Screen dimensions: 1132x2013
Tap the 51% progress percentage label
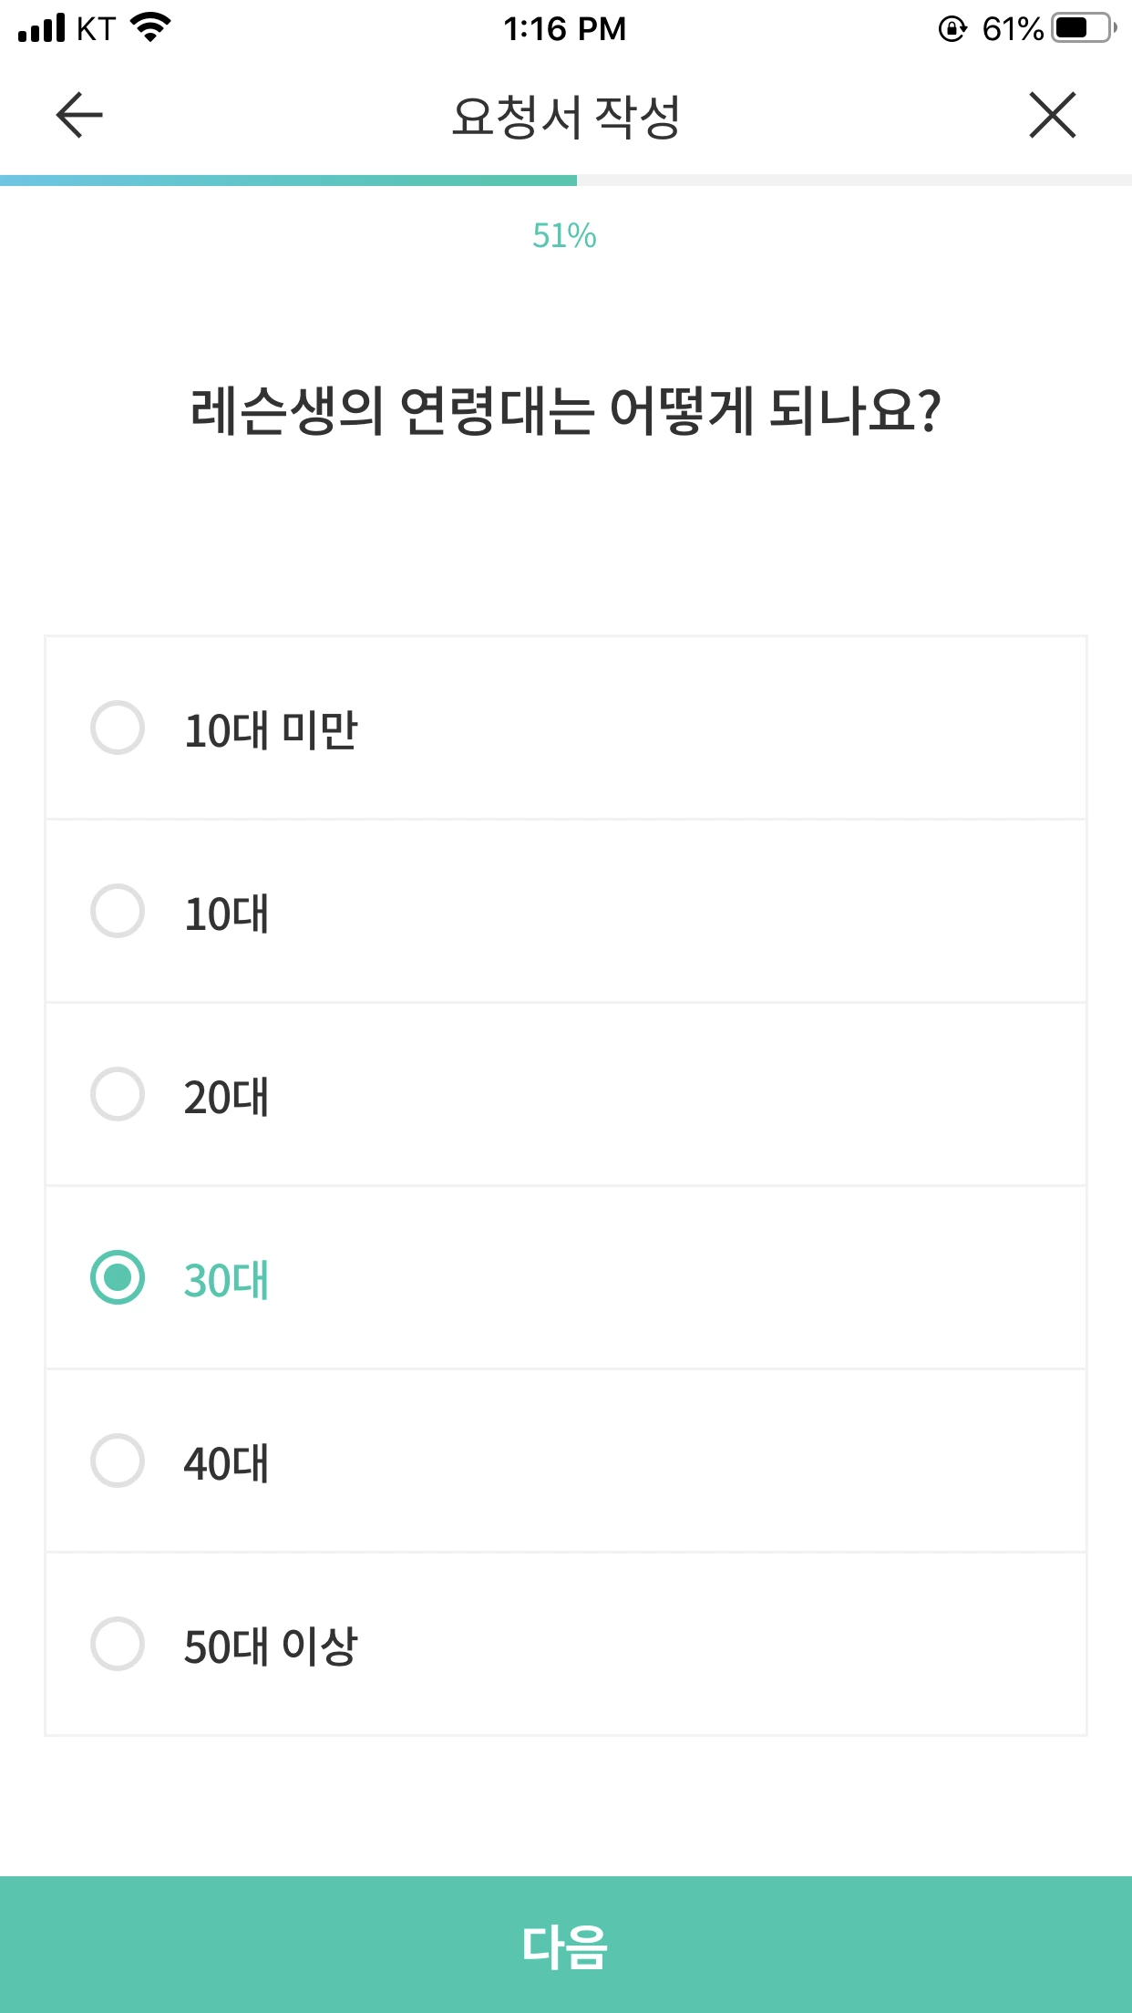[x=564, y=236]
